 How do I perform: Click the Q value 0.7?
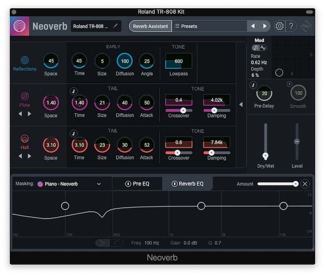tap(218, 243)
